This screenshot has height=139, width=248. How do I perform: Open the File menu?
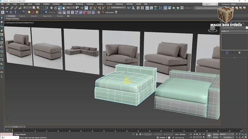tap(2, 4)
